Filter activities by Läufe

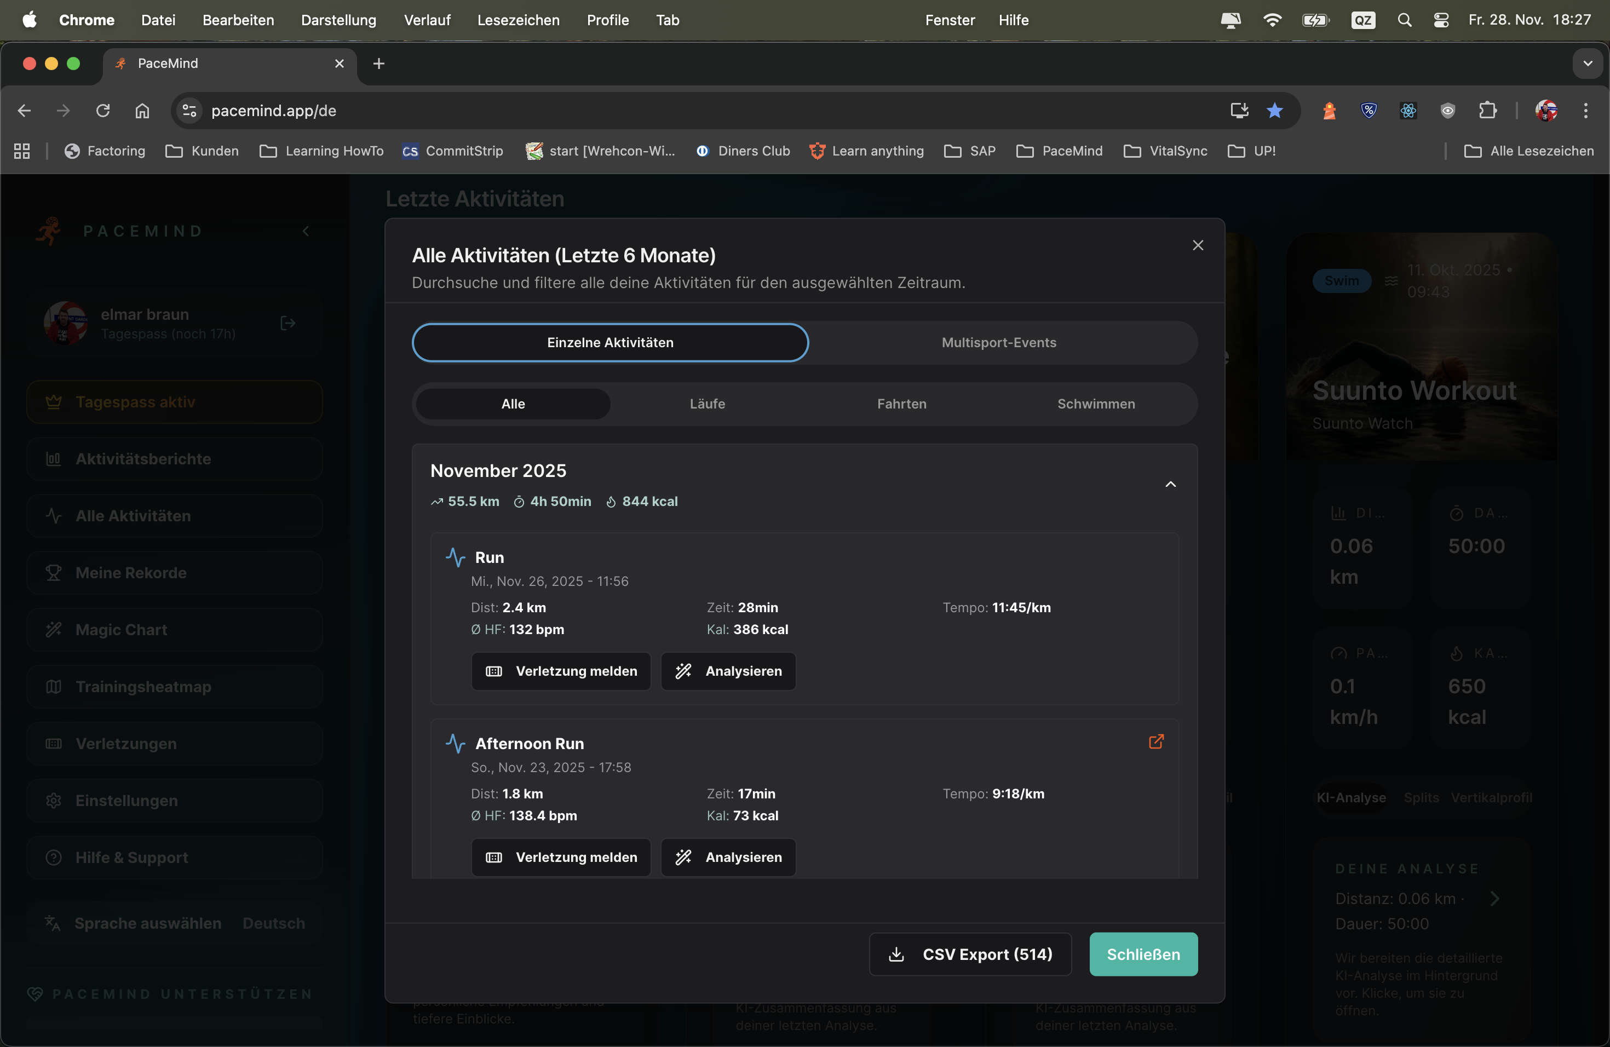point(707,404)
